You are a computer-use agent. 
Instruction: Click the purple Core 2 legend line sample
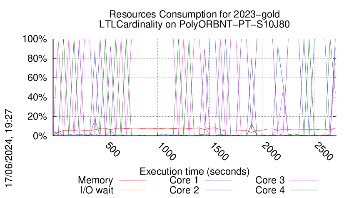(x=218, y=190)
